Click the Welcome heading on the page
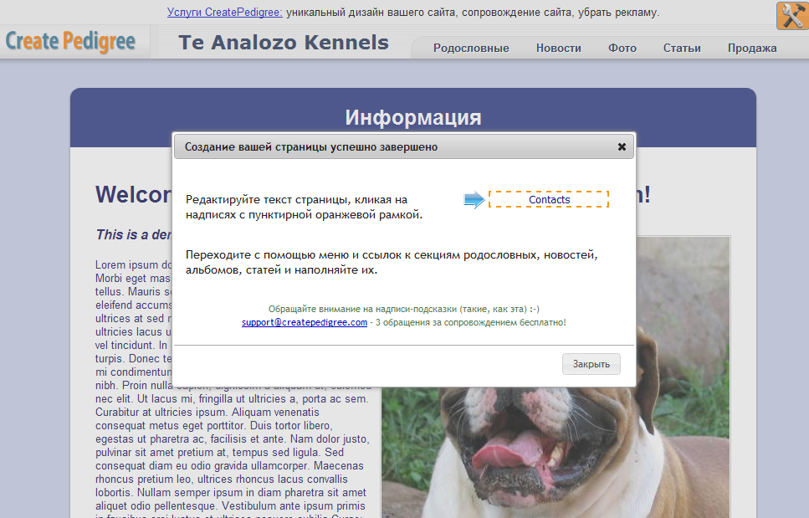Viewport: 809px width, 518px height. pos(133,194)
